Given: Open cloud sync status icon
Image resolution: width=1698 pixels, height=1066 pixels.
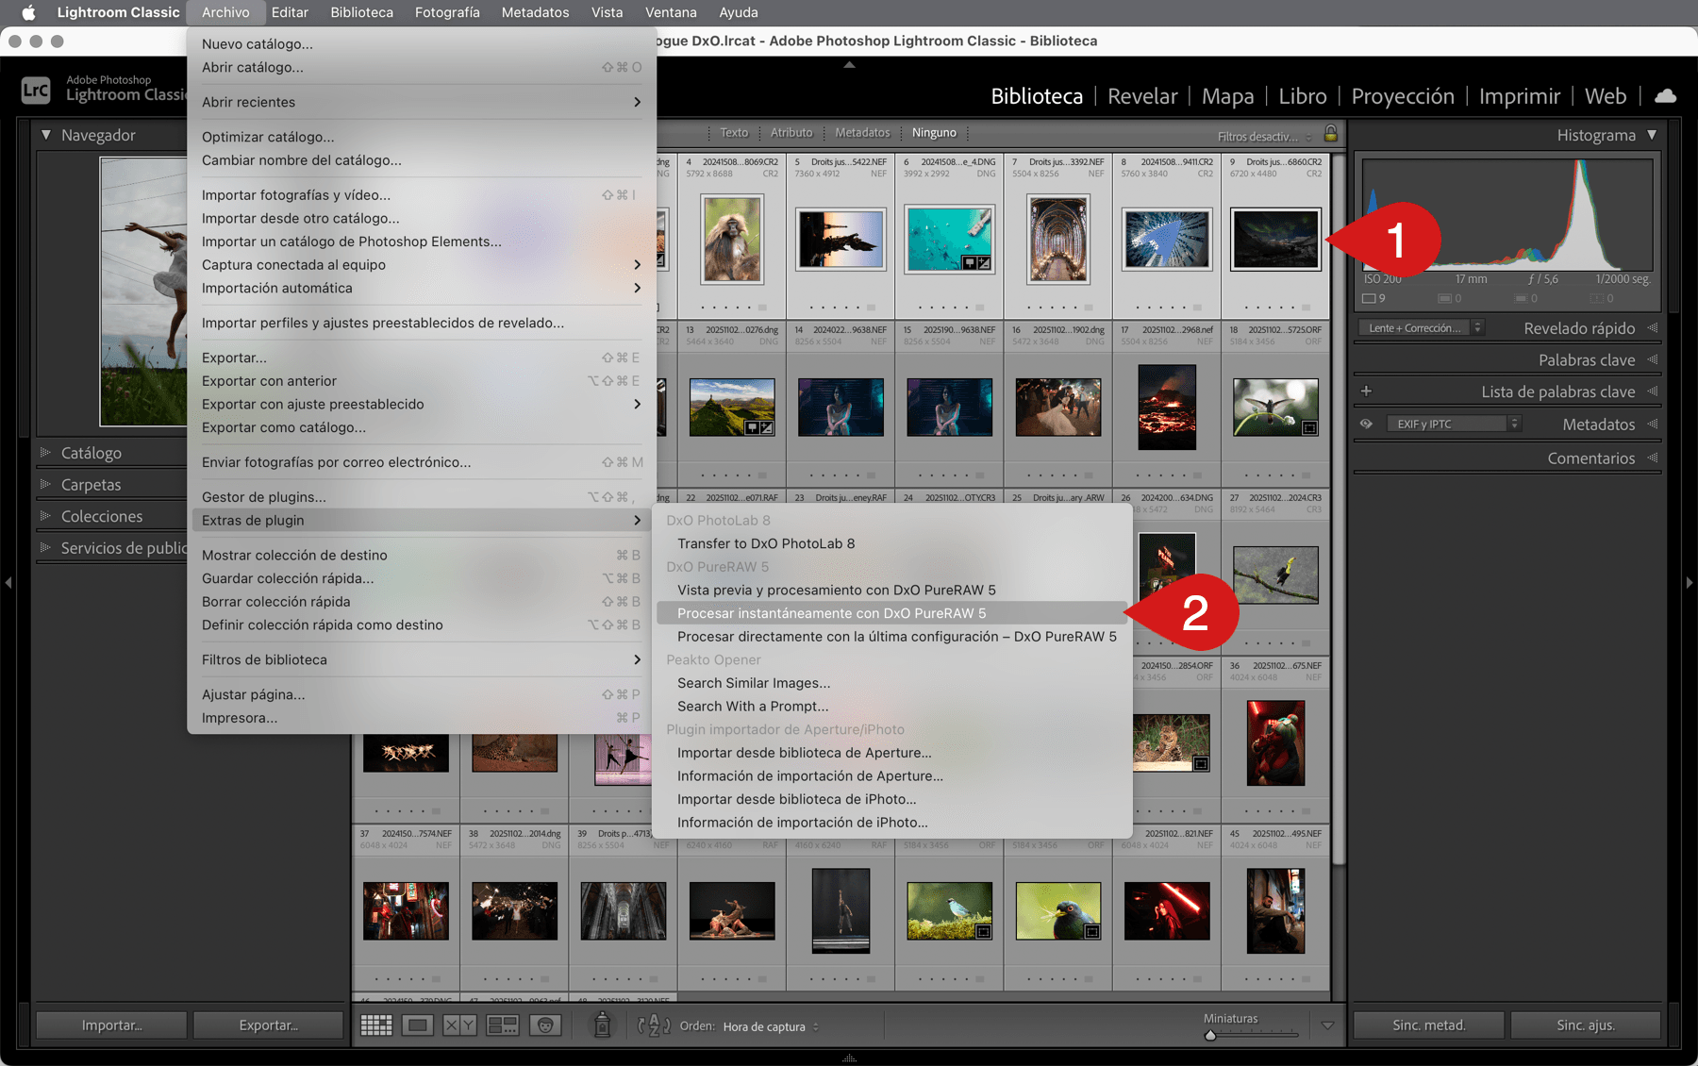Looking at the screenshot, I should pyautogui.click(x=1666, y=96).
